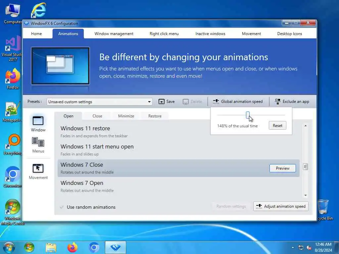Click the WindowFX title bar logo
Screen dimensions: 339x254
(26, 23)
